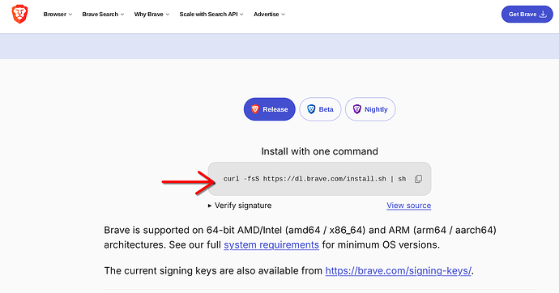Expand the Verify signature section
Screen dimensions: 559x293
(x=240, y=206)
